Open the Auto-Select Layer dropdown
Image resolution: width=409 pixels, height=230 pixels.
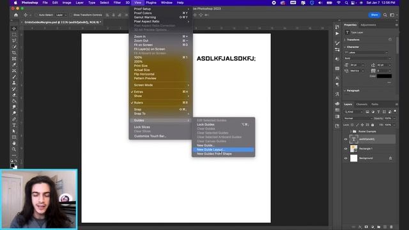pos(61,15)
